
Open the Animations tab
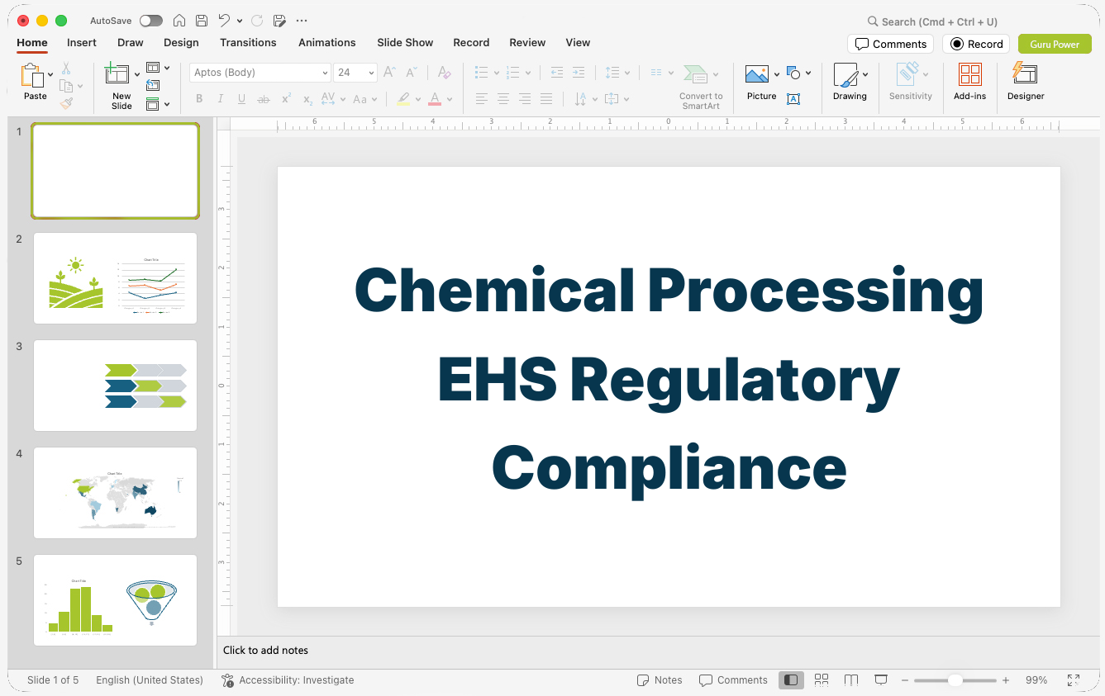pyautogui.click(x=327, y=43)
